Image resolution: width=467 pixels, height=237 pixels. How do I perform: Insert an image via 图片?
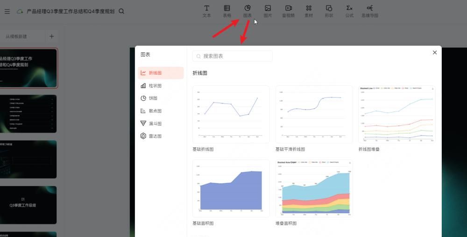[268, 11]
